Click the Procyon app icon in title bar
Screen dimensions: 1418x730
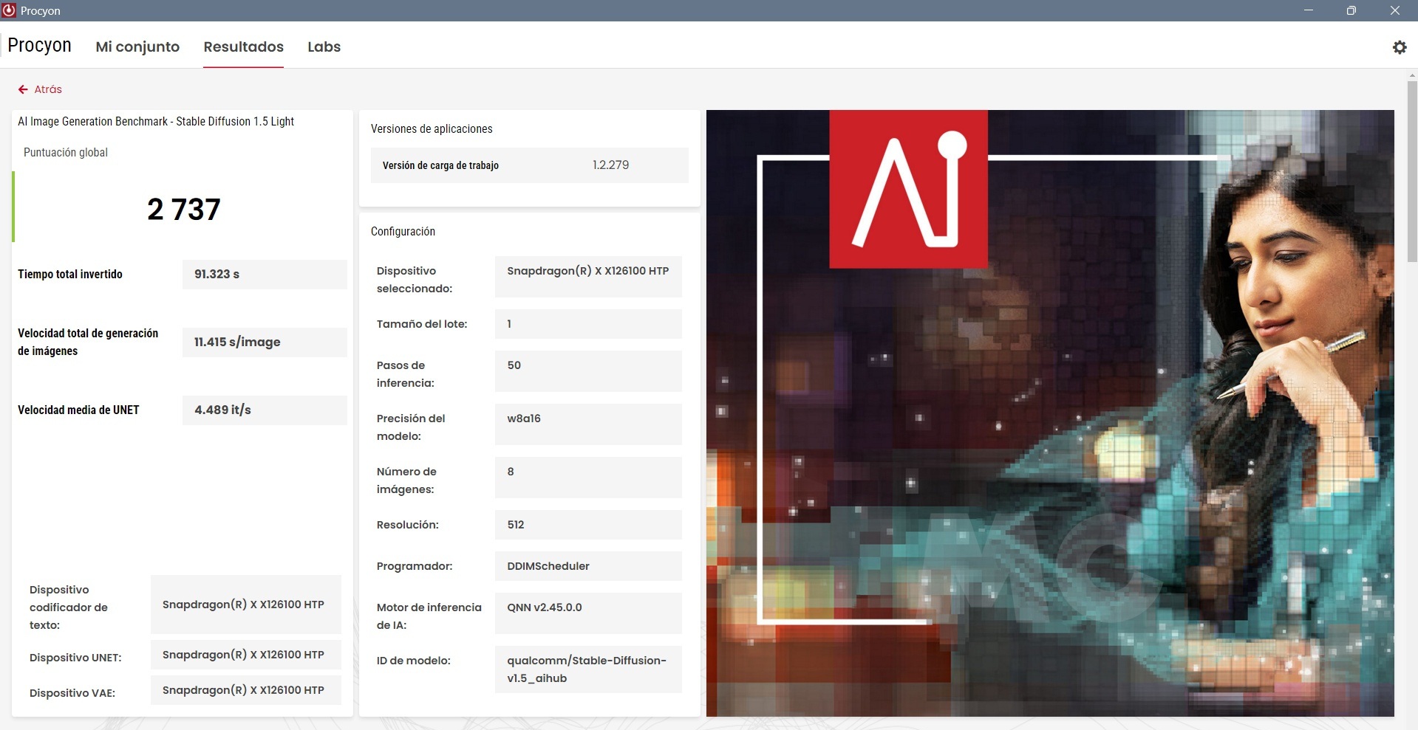click(10, 10)
